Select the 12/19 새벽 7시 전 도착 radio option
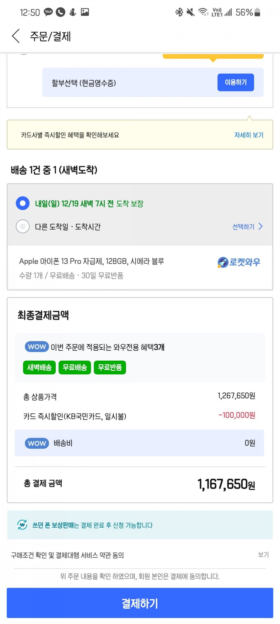 point(23,203)
